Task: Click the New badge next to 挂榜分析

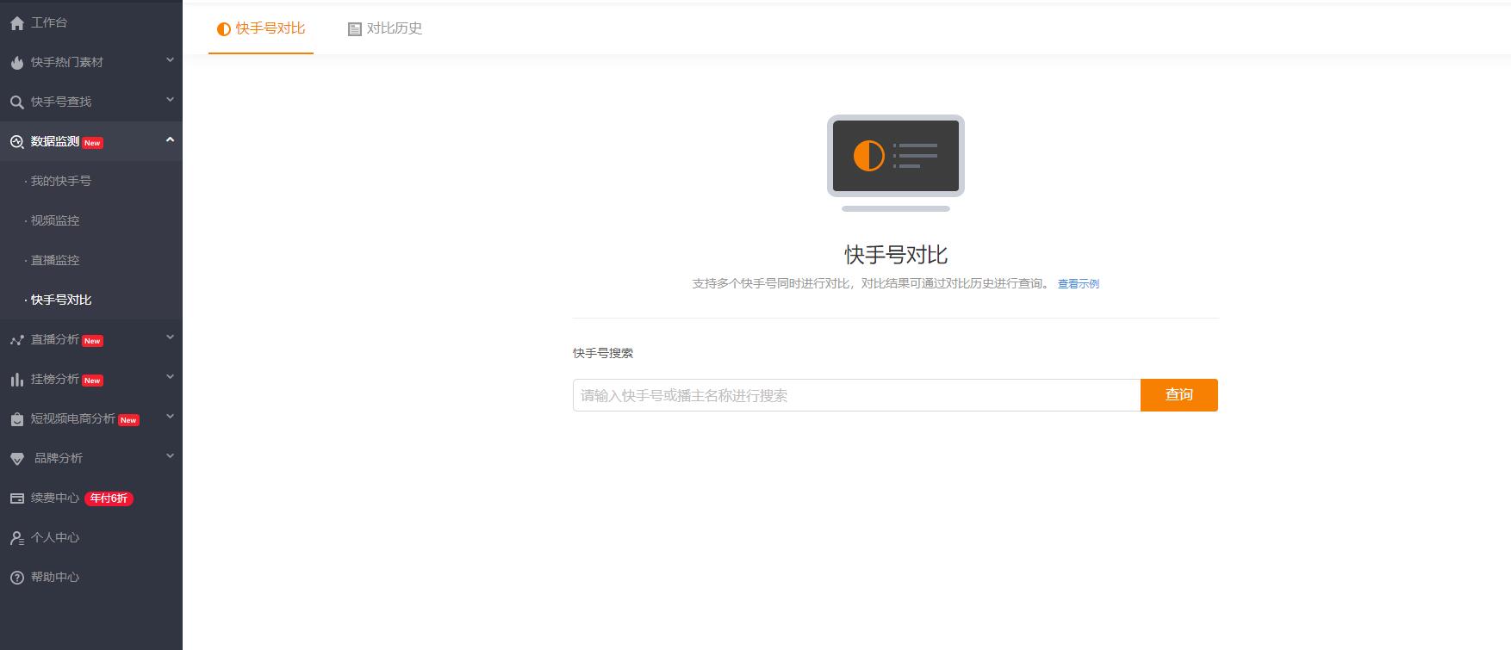Action: [92, 381]
